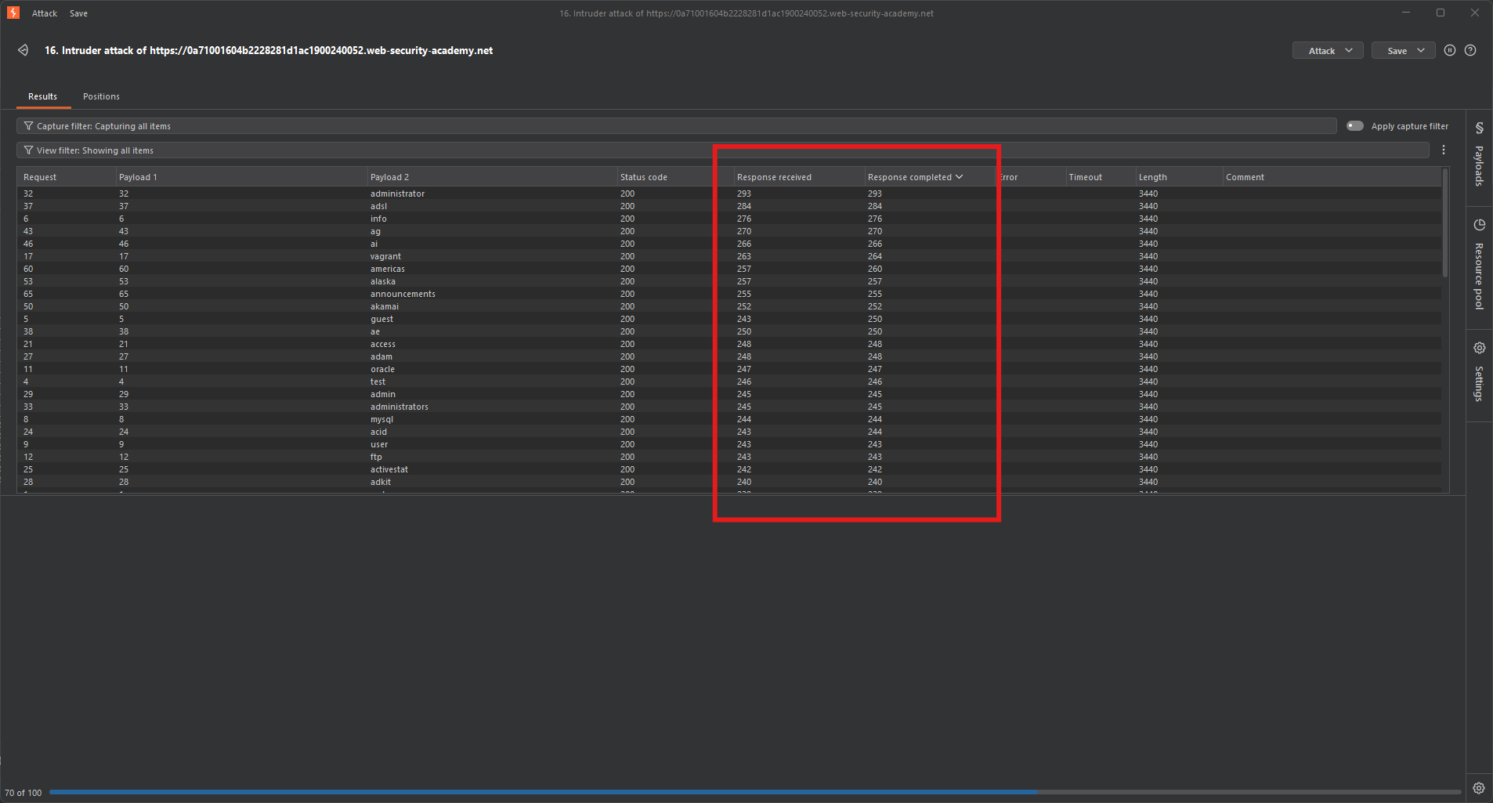Open the Settings side panel
The height and width of the screenshot is (803, 1493).
1479,372
